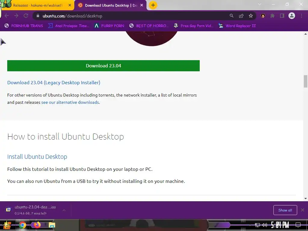Open Download 23.04 Legacy Desktop Installer link

click(54, 82)
